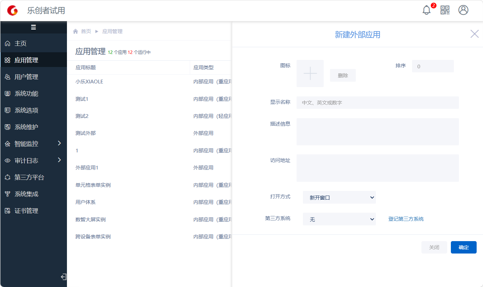Click the 关闭 button
This screenshot has height=287, width=483.
pyautogui.click(x=434, y=247)
